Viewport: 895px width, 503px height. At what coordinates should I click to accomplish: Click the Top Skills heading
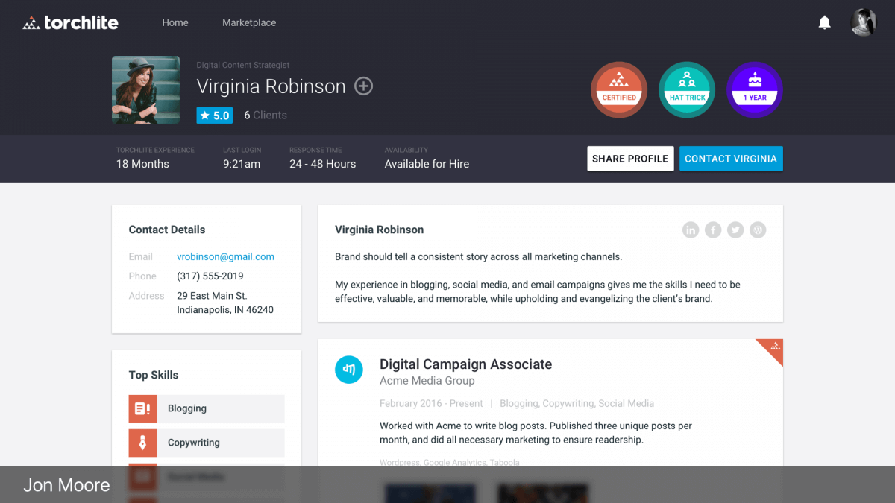click(x=154, y=375)
